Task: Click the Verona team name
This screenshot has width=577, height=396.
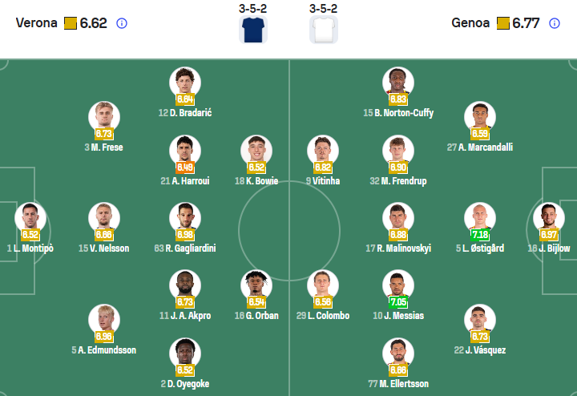Action: pyautogui.click(x=37, y=23)
